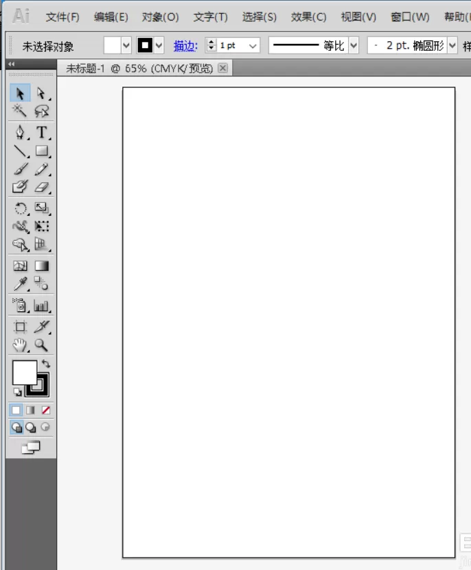Open the 视图(V) menu

(x=358, y=17)
